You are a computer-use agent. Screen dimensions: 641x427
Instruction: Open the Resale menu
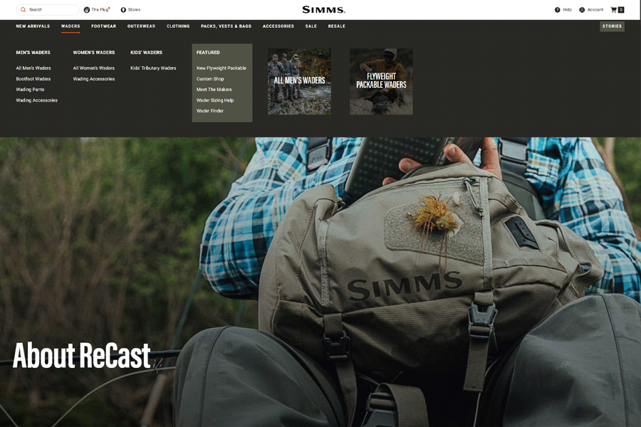(x=336, y=26)
